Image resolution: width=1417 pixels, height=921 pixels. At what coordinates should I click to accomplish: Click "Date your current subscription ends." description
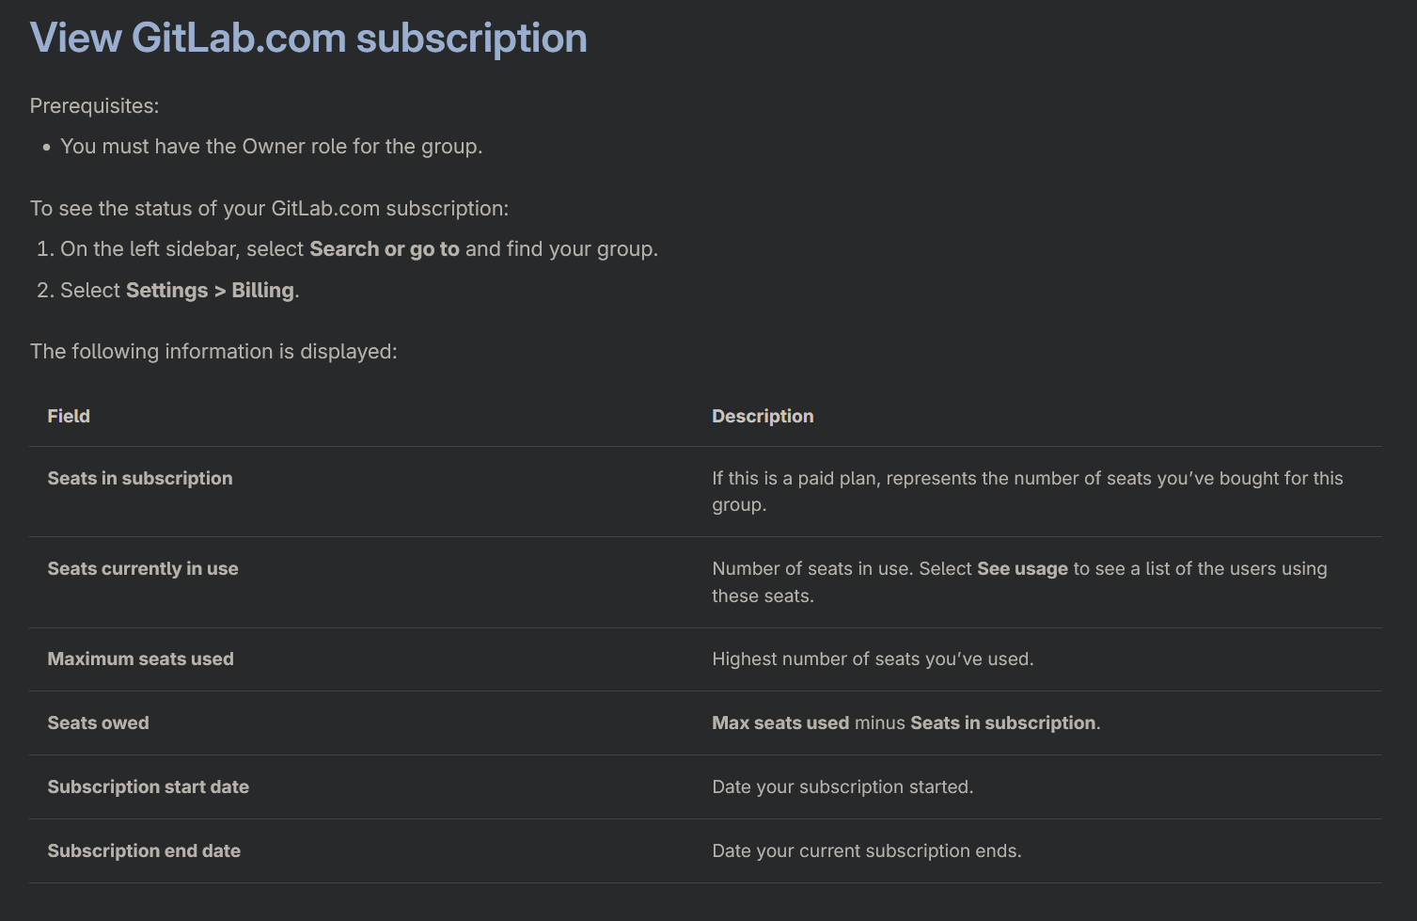pos(866,851)
